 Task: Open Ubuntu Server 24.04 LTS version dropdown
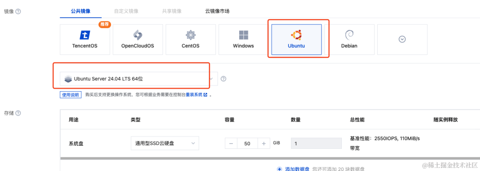point(139,79)
